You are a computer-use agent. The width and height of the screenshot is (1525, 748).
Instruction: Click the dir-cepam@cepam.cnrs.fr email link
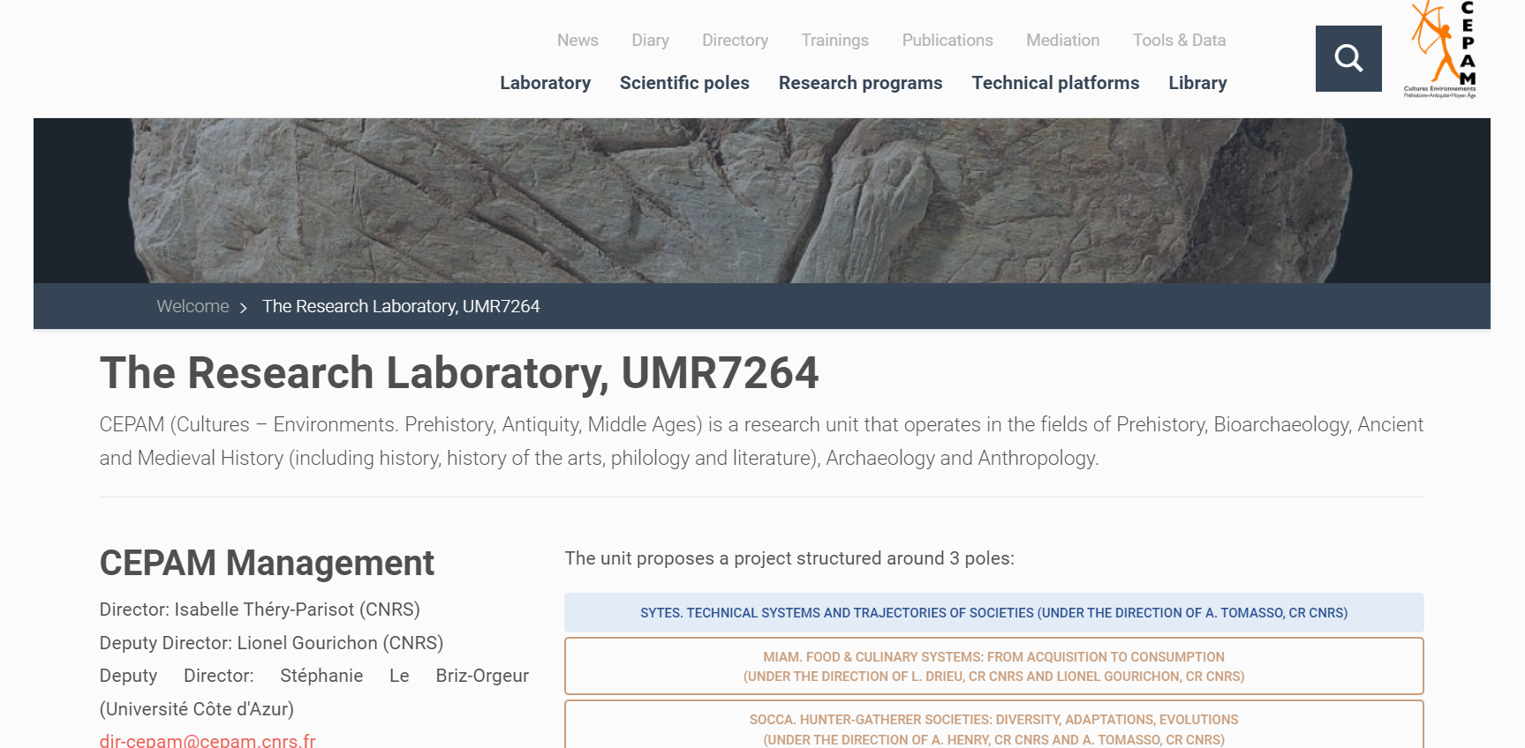click(x=208, y=740)
